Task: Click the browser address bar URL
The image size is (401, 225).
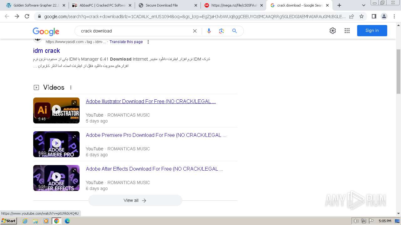Action: click(195, 17)
